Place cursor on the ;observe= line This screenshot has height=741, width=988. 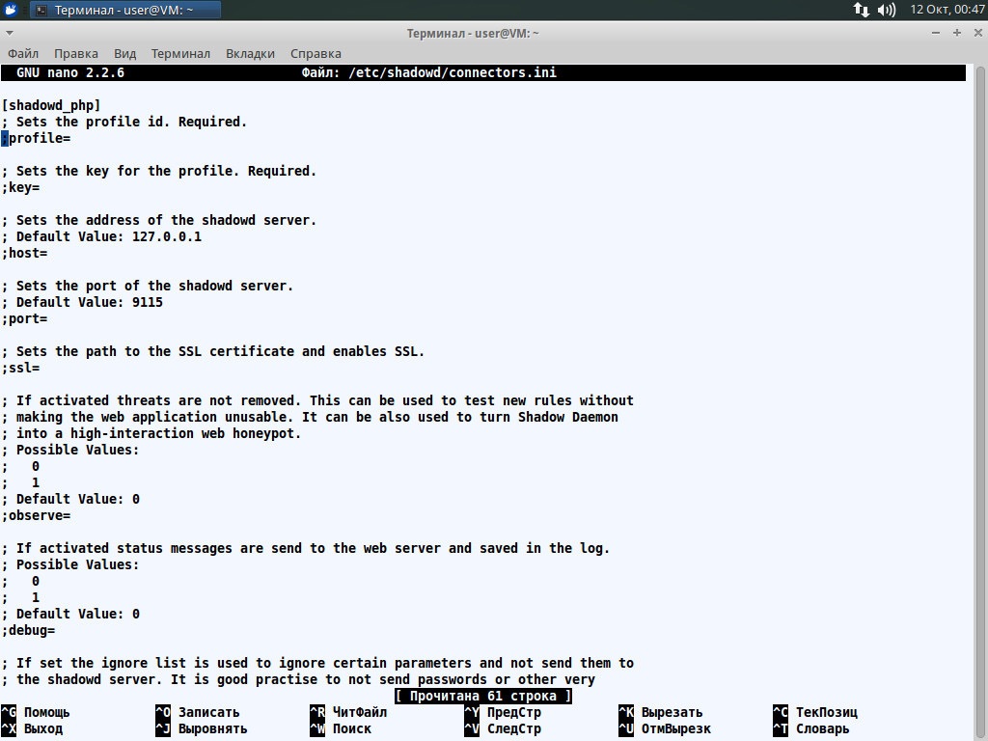(36, 515)
